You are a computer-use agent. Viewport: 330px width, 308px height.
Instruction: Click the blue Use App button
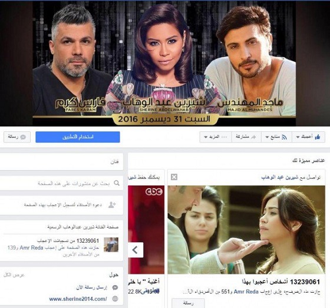[78, 137]
